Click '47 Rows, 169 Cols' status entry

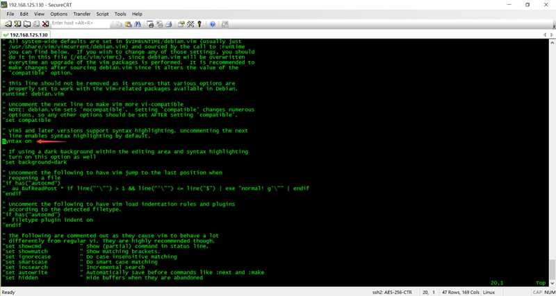(x=461, y=293)
